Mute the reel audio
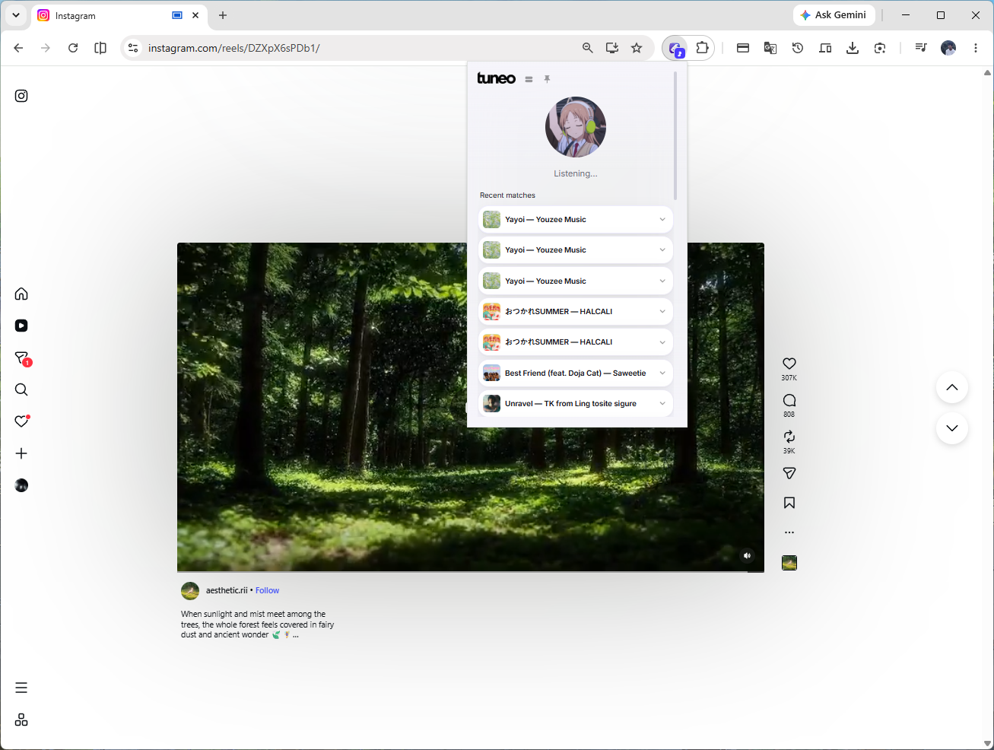Viewport: 994px width, 750px height. tap(747, 555)
